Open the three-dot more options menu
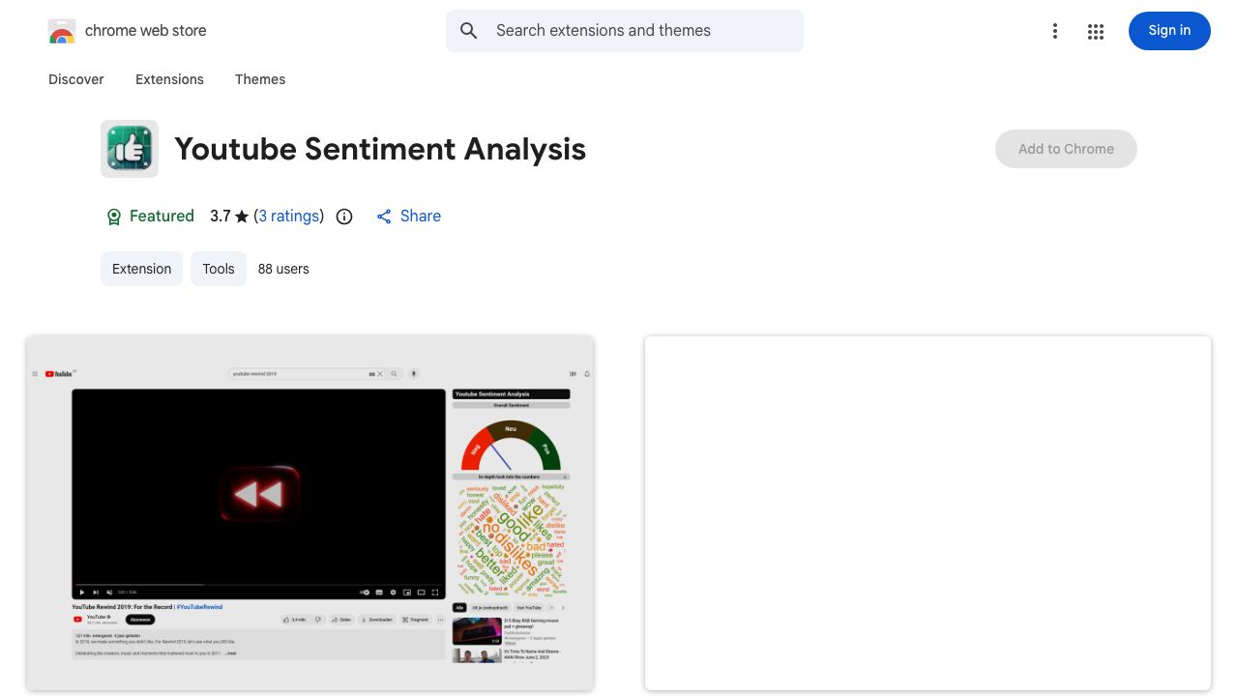This screenshot has width=1238, height=696. coord(1055,31)
